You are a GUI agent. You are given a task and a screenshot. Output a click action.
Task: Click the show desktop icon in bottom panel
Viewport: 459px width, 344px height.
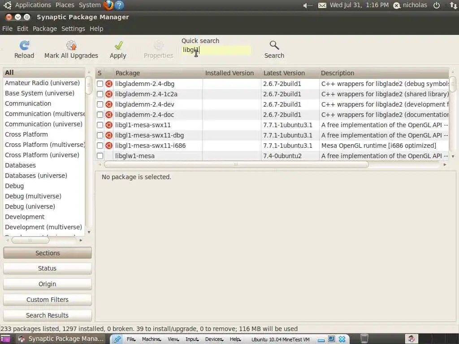(x=5, y=339)
